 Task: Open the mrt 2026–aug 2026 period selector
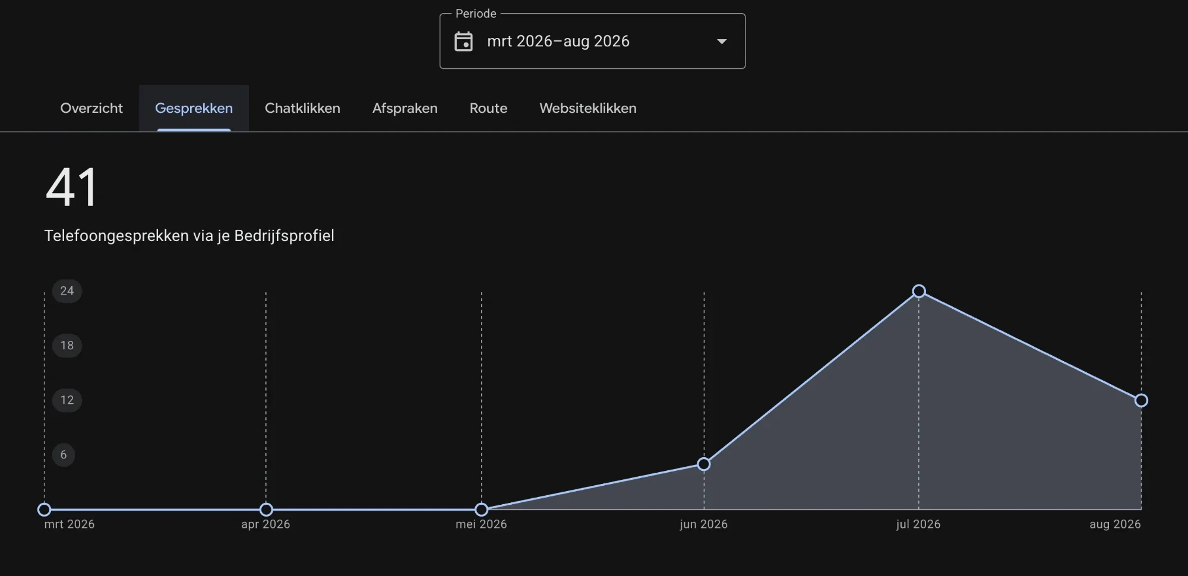(x=592, y=41)
